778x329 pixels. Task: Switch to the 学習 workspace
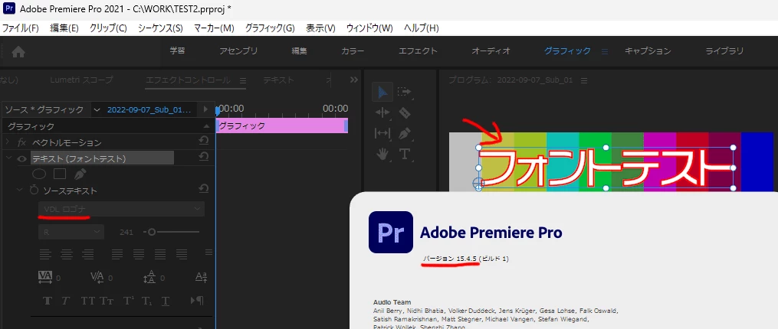click(177, 50)
